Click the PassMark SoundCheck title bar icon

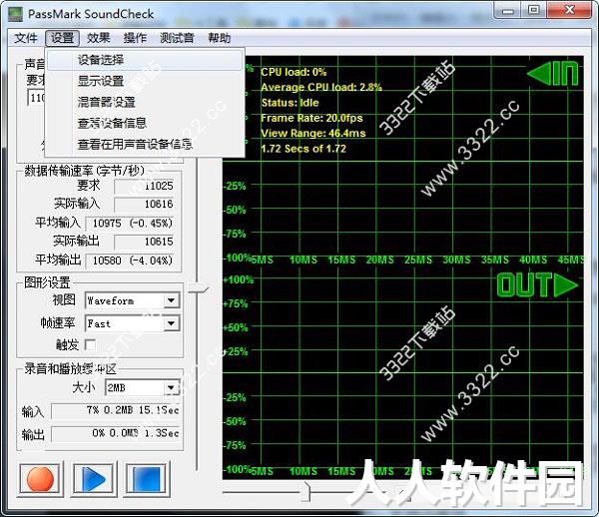(16, 14)
